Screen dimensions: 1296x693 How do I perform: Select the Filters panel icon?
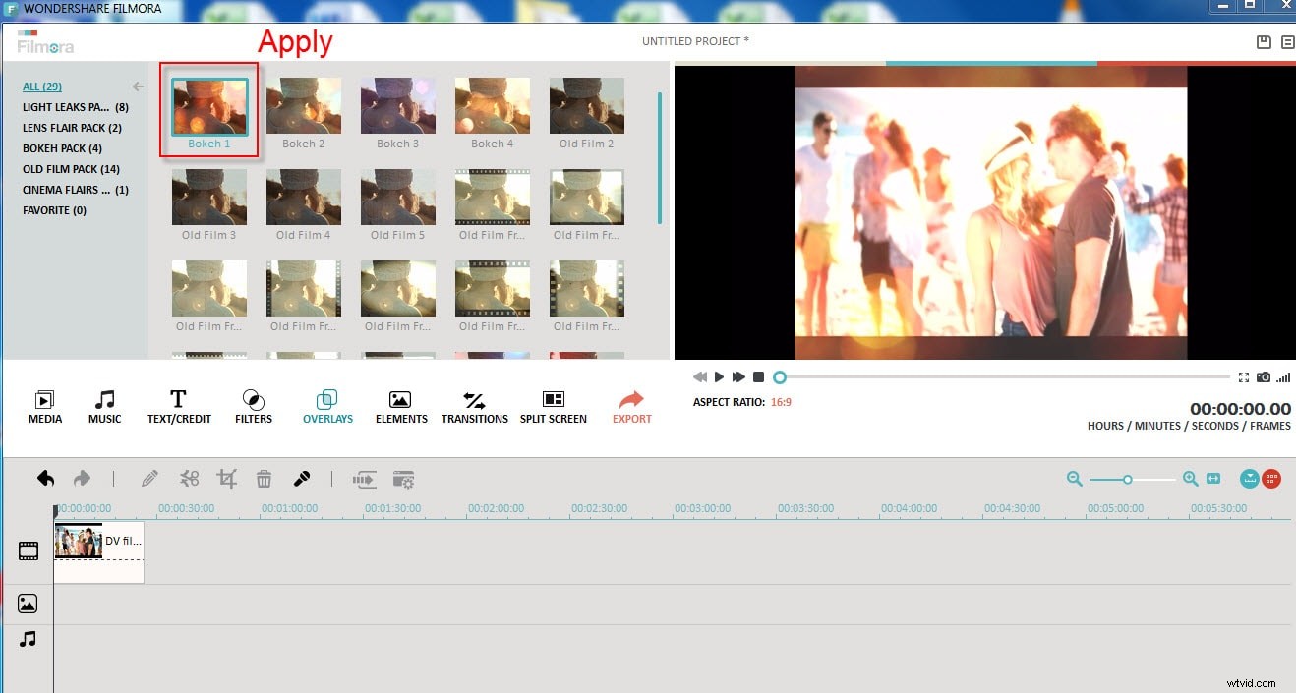tap(253, 403)
